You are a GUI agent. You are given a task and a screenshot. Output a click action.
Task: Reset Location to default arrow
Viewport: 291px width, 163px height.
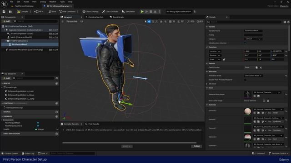286,51
